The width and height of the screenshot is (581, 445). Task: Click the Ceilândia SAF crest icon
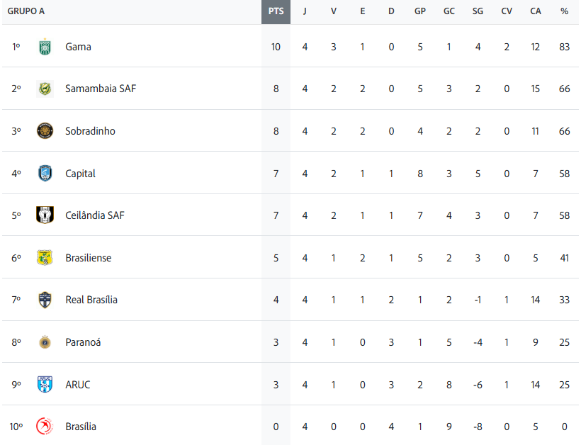pos(45,215)
